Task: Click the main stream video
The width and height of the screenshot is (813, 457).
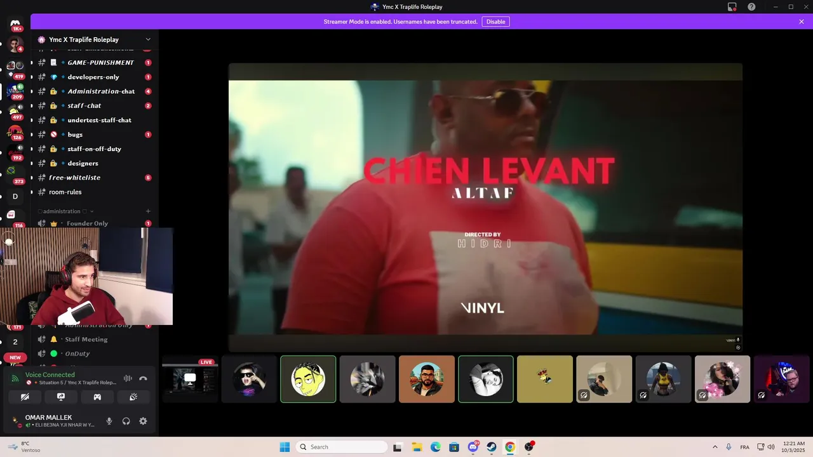Action: point(485,207)
